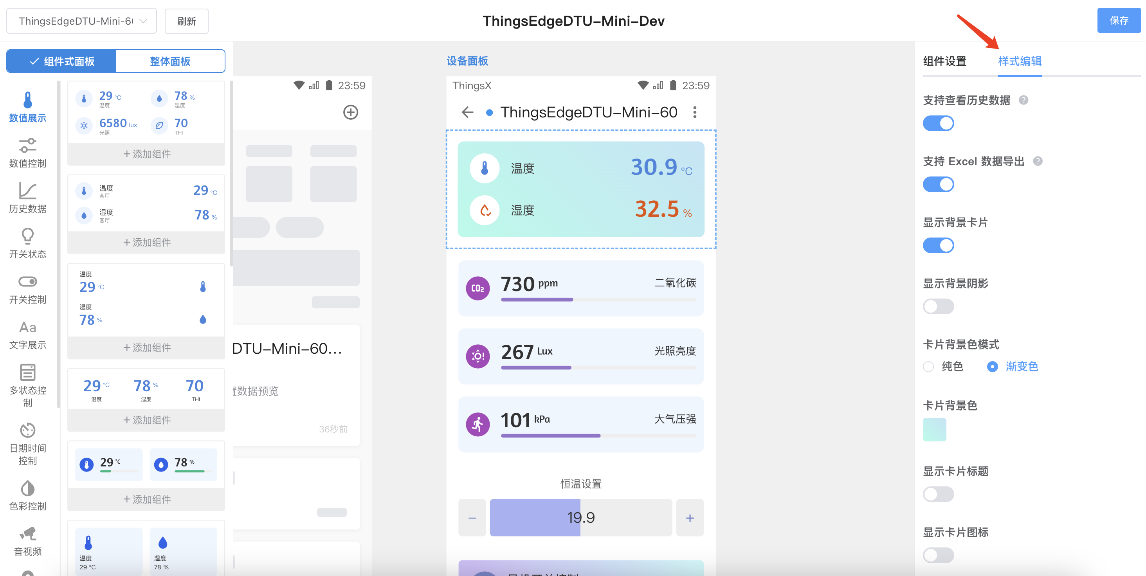Select the 101 kPa 大气压强 card
Screen dimensions: 1146x576
[580, 424]
